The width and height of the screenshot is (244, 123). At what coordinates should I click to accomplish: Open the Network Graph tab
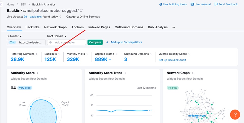55,27
